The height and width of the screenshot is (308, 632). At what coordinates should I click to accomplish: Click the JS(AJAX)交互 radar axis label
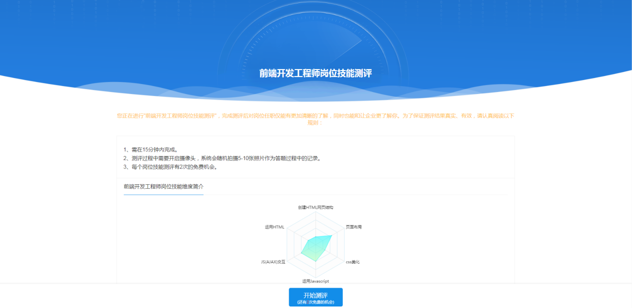pyautogui.click(x=273, y=262)
